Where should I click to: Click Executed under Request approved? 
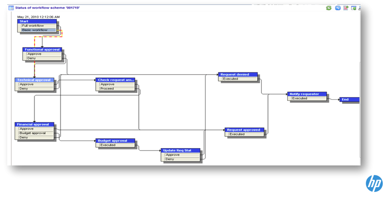[x=246, y=134]
